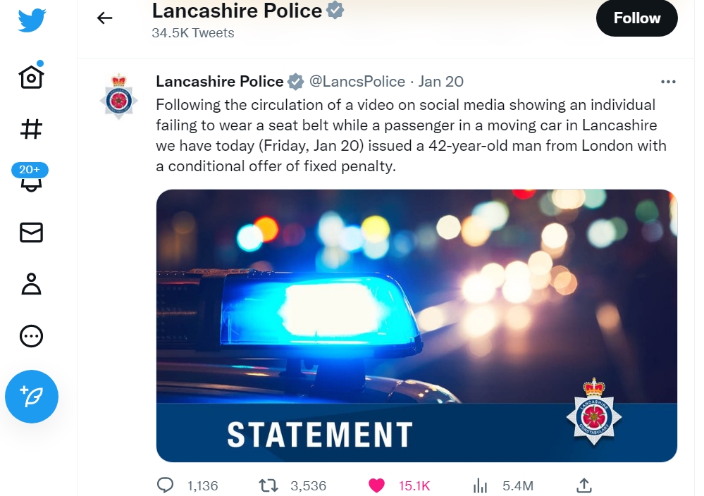Go back using the left arrow
This screenshot has width=704, height=496.
coord(104,18)
